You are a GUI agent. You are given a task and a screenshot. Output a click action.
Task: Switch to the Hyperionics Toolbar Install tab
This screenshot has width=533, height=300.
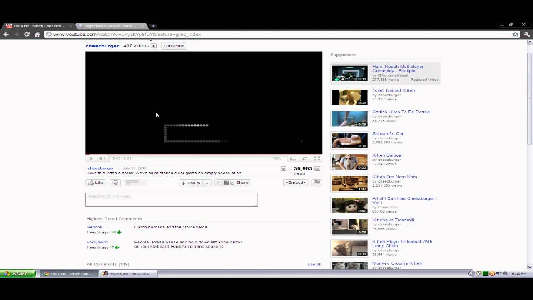110,26
